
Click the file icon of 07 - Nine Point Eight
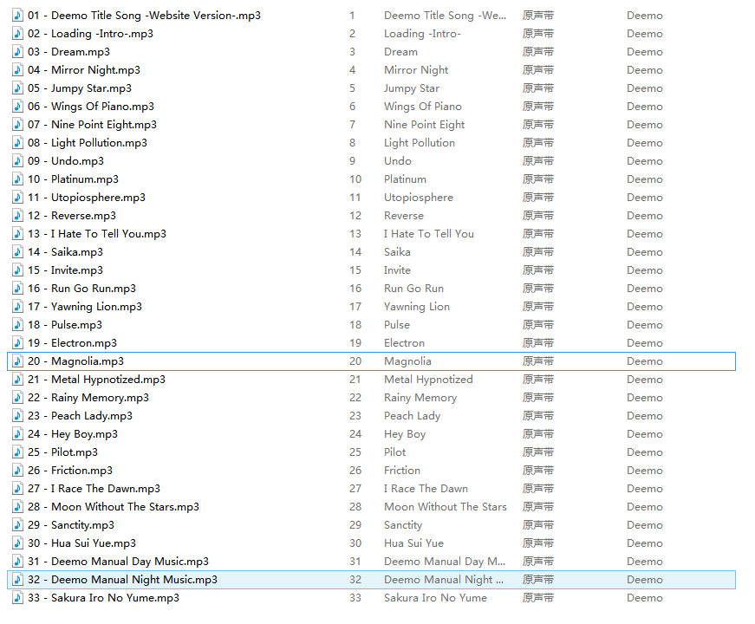tap(17, 124)
